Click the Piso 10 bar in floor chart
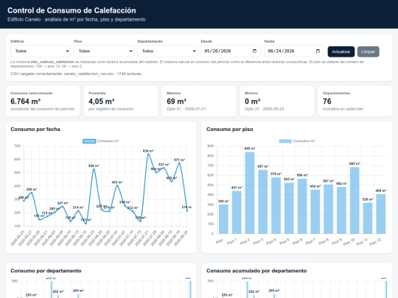398x298 pixels. (x=355, y=200)
